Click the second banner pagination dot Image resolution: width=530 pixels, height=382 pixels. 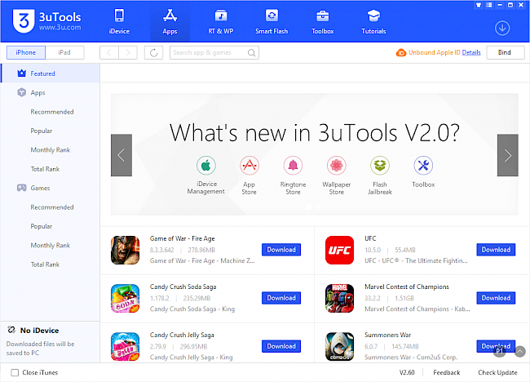click(318, 207)
